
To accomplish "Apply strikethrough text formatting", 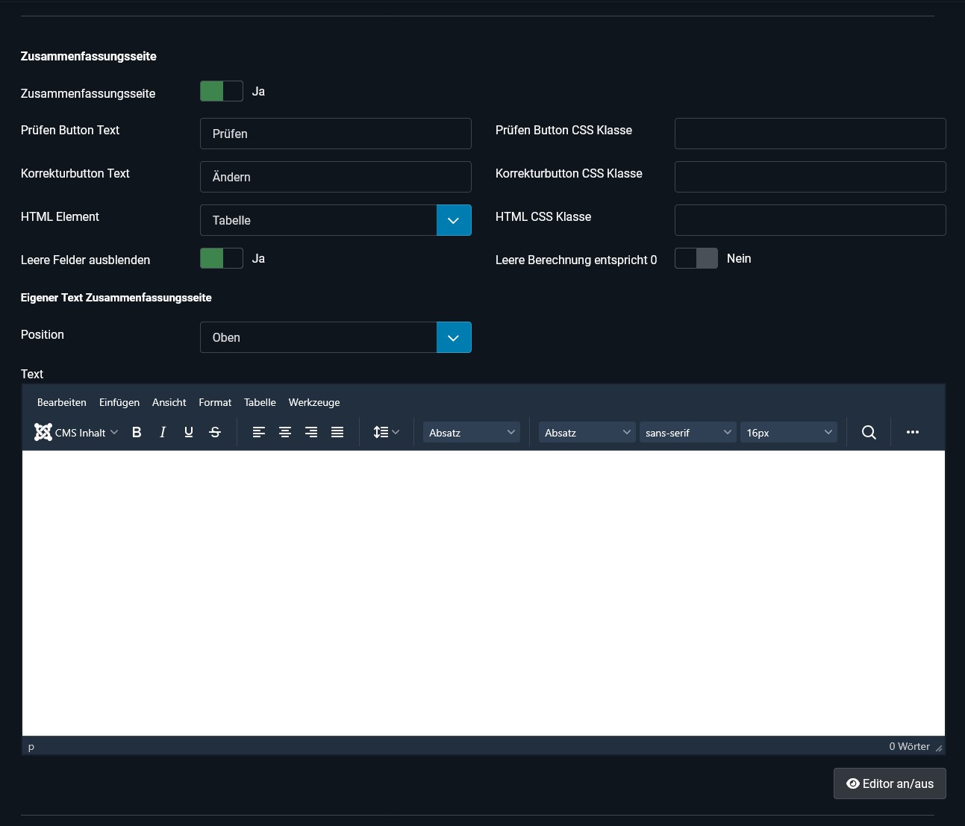I will point(215,432).
